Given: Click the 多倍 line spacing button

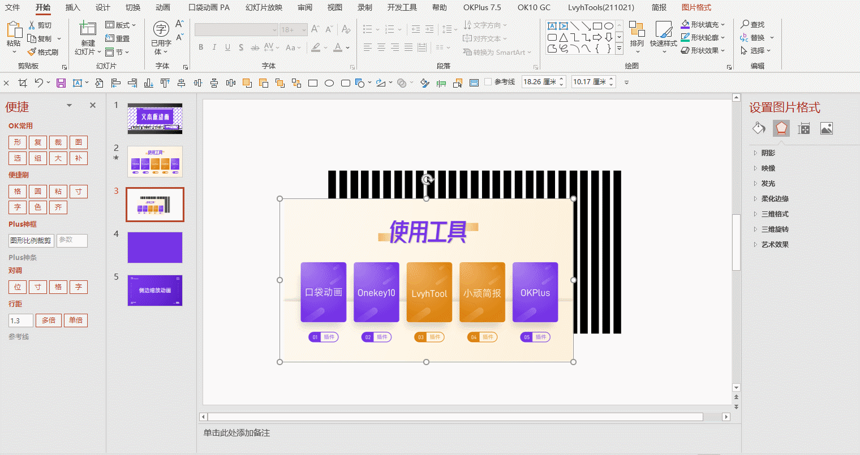Looking at the screenshot, I should click(49, 320).
